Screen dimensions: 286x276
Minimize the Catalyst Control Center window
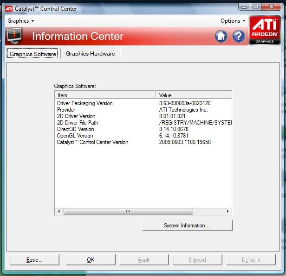point(244,7)
